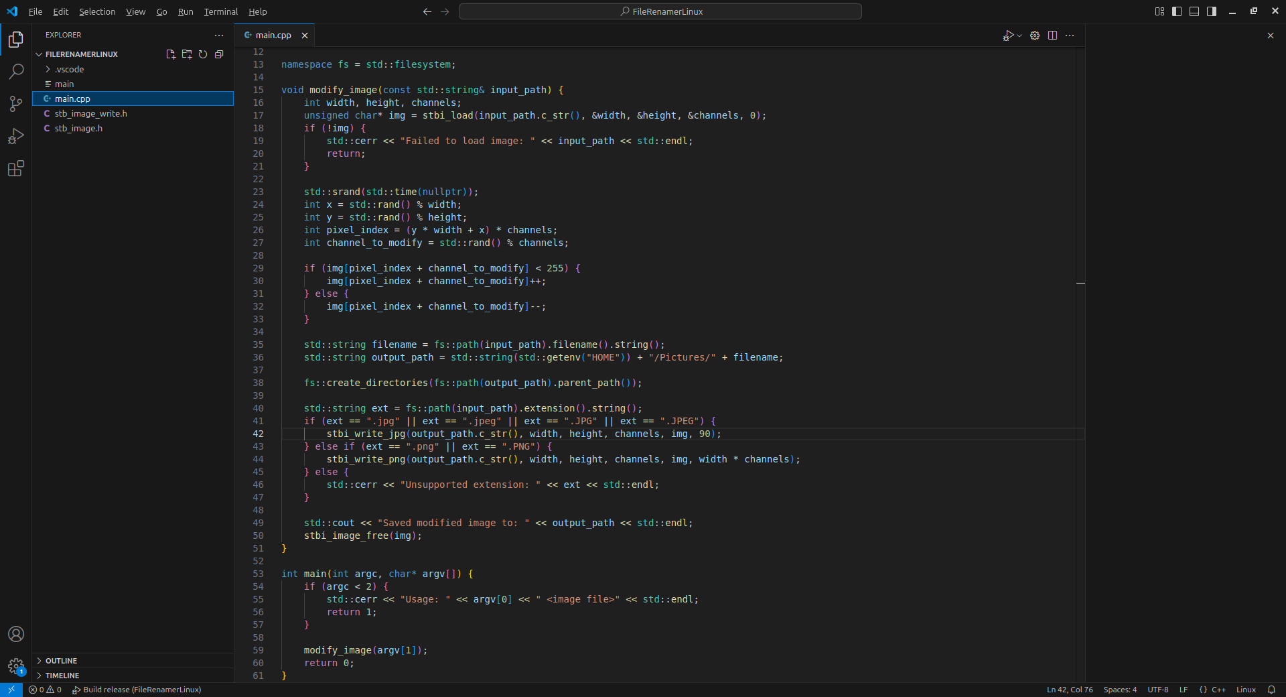This screenshot has height=697, width=1286.
Task: Open the Accounts menu icon
Action: point(16,634)
